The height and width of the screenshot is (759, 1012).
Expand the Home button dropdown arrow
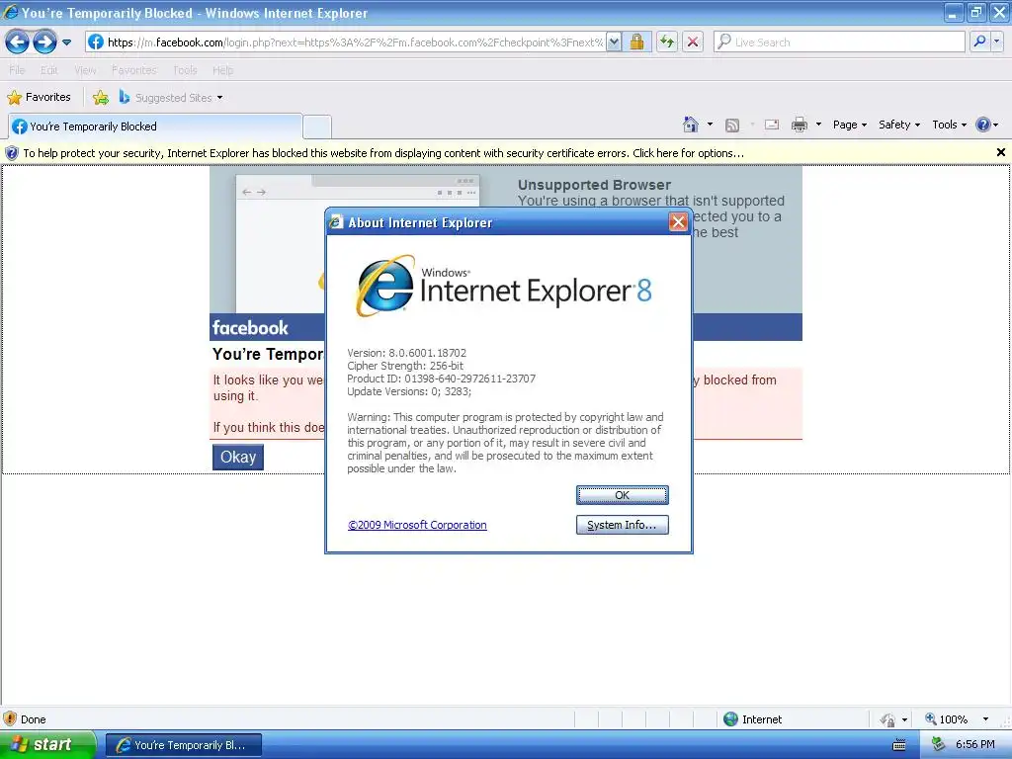(710, 124)
